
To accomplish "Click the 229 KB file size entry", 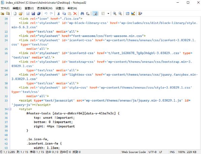I will pyautogui.click(x=192, y=152).
